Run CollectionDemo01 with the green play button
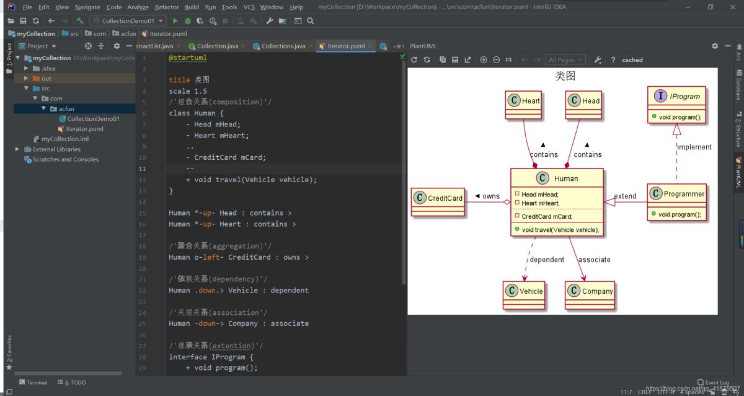The image size is (744, 396). [175, 21]
